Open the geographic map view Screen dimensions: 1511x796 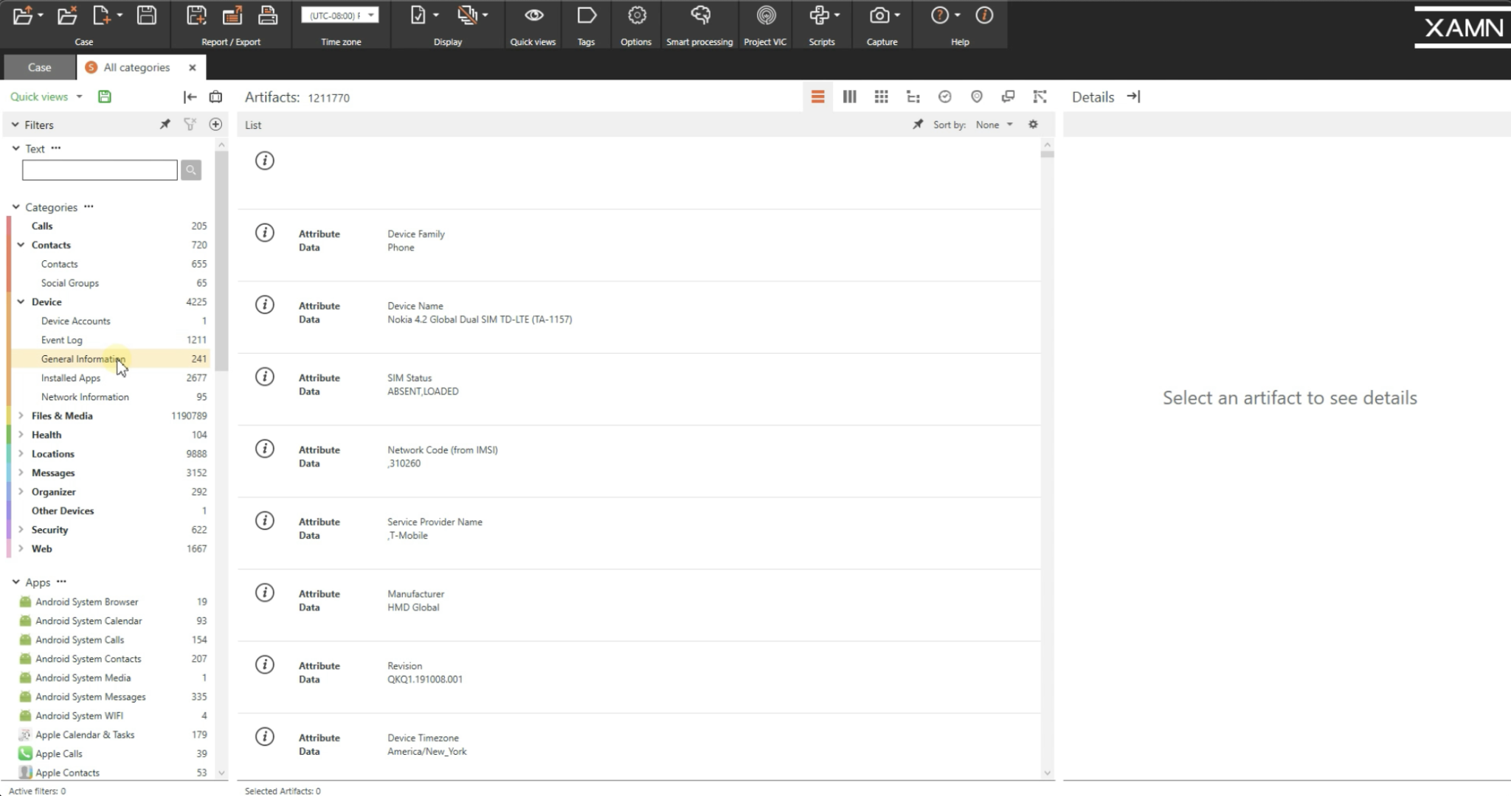976,97
